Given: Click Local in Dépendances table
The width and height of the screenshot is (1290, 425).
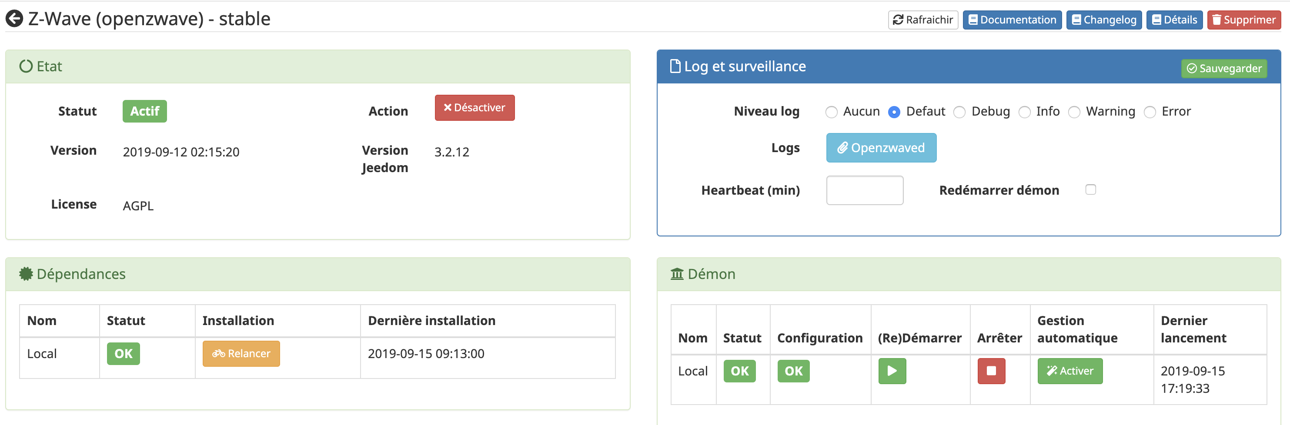Looking at the screenshot, I should click(42, 354).
